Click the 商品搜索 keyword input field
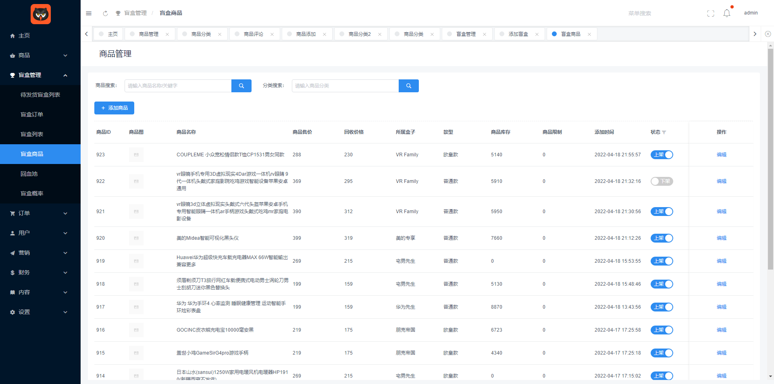This screenshot has width=774, height=384. [178, 86]
